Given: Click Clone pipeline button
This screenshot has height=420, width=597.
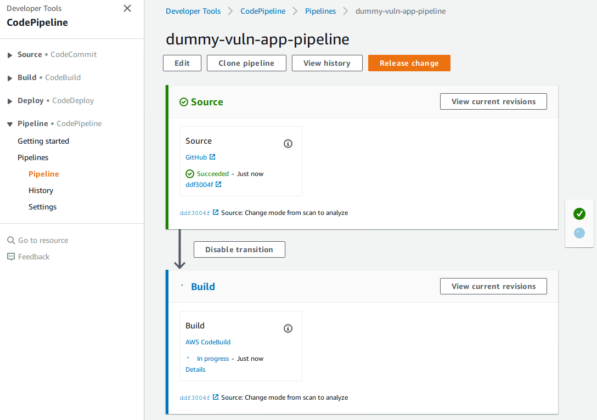Looking at the screenshot, I should (x=246, y=63).
